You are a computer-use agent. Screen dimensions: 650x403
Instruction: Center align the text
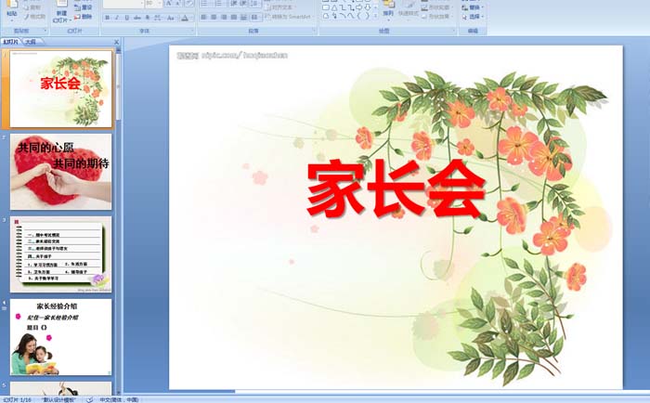tap(214, 17)
